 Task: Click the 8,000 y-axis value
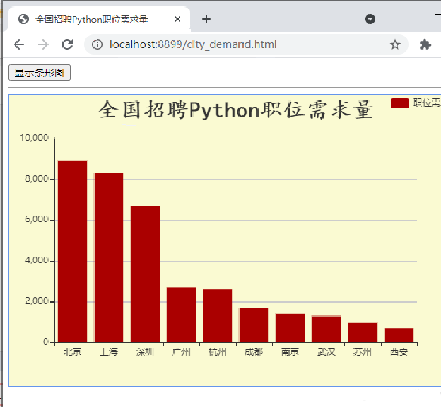tap(37, 178)
